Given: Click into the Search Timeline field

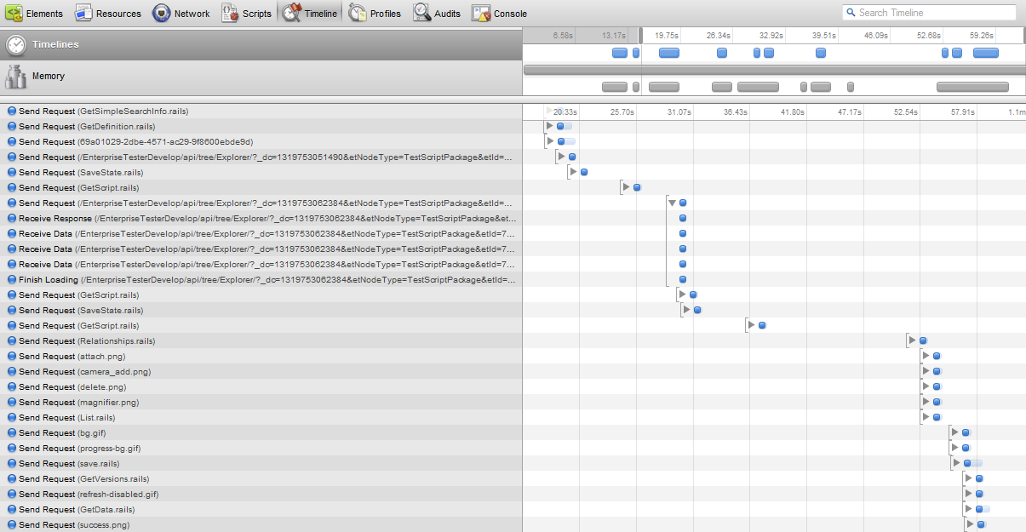Looking at the screenshot, I should pyautogui.click(x=934, y=13).
